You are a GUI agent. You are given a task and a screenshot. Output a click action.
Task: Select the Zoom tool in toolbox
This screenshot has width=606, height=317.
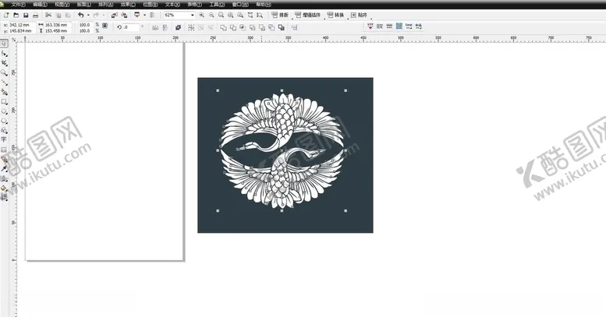[x=4, y=72]
